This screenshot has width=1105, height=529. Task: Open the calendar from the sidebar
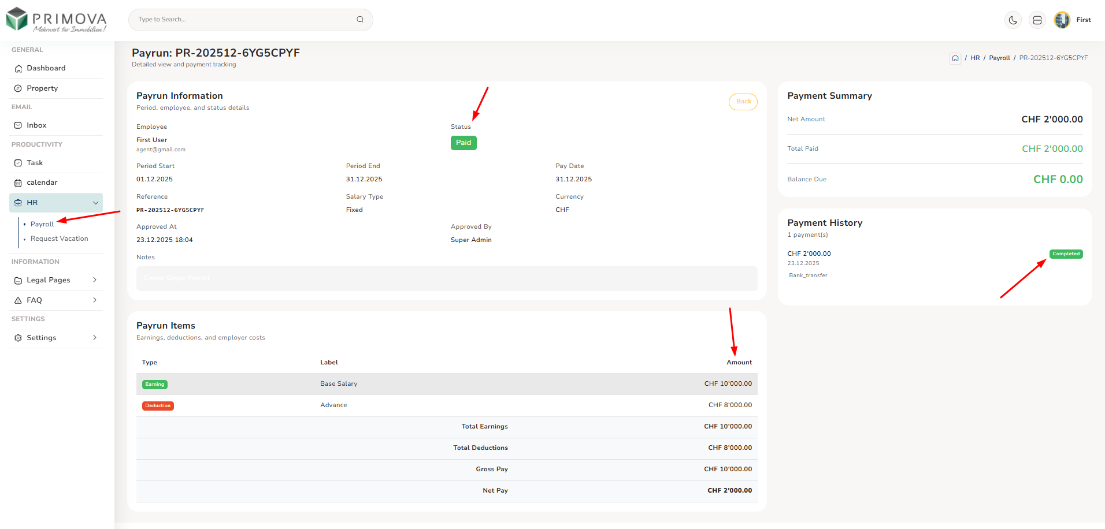point(42,182)
